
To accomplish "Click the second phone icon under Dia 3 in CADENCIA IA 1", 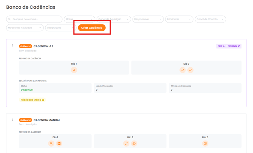I will 190,70.
